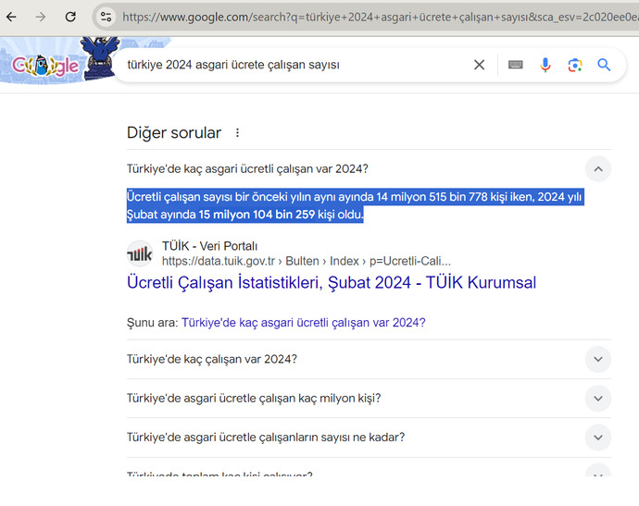639x506 pixels.
Task: Click the 'Diğer sorular' heading
Action: pos(174,132)
